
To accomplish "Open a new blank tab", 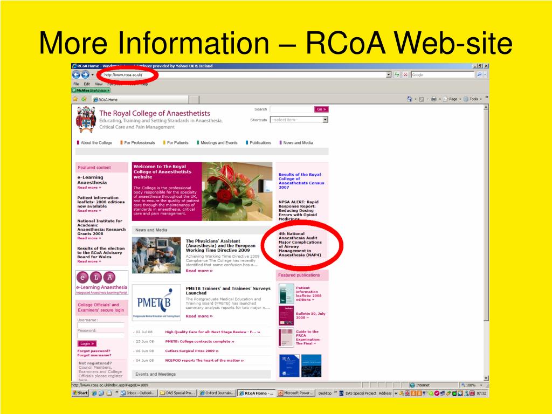I will [x=194, y=100].
